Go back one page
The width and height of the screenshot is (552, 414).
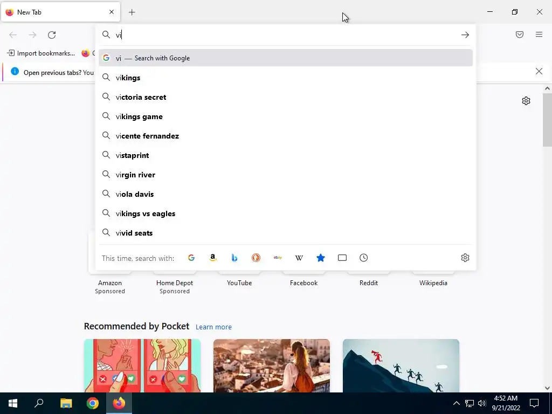pos(13,35)
